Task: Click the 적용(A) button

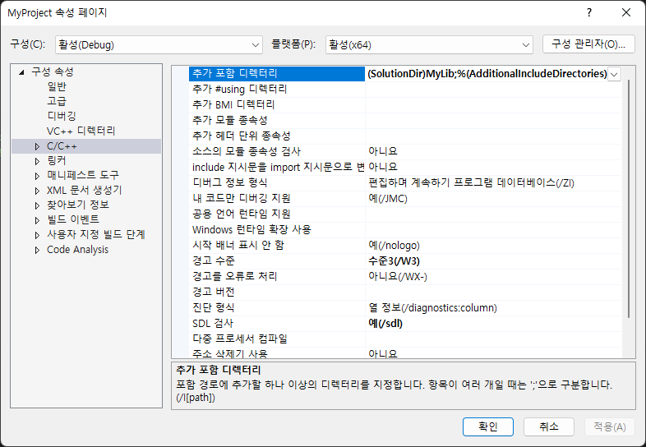Action: point(610,426)
